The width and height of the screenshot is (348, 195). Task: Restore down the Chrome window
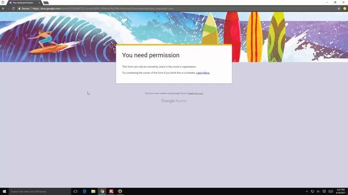pos(335,2)
